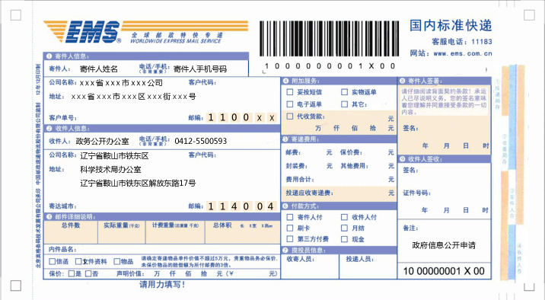Tick the 现金 payment box
Viewport: 545px width, 300px height.
[345, 239]
